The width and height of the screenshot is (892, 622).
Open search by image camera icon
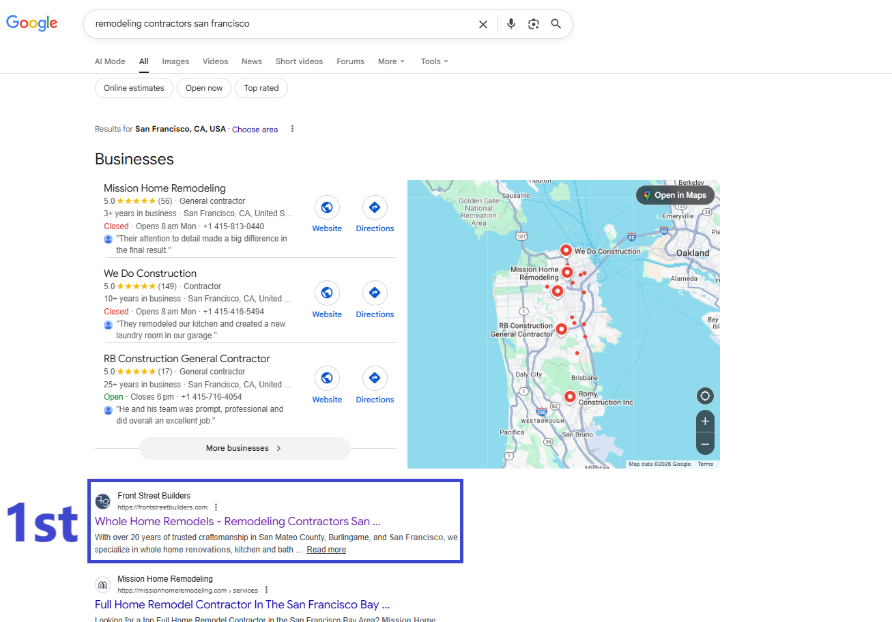click(534, 24)
